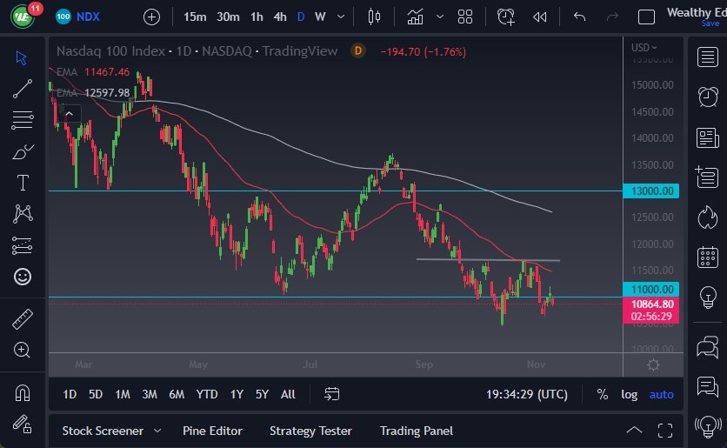Select the text annotation tool
727x448 pixels.
[x=23, y=183]
